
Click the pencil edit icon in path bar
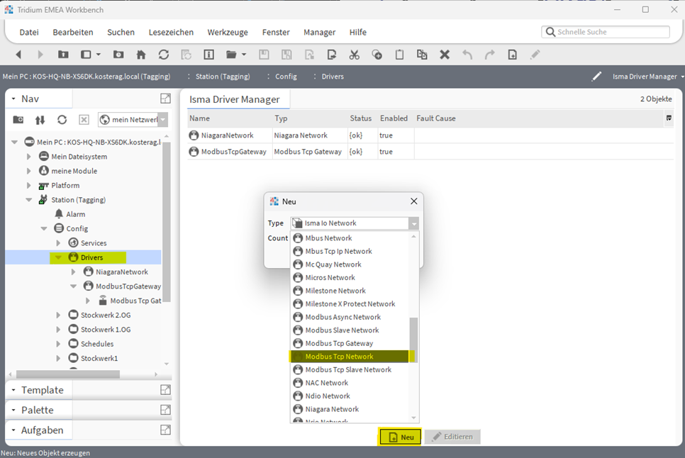pyautogui.click(x=596, y=77)
